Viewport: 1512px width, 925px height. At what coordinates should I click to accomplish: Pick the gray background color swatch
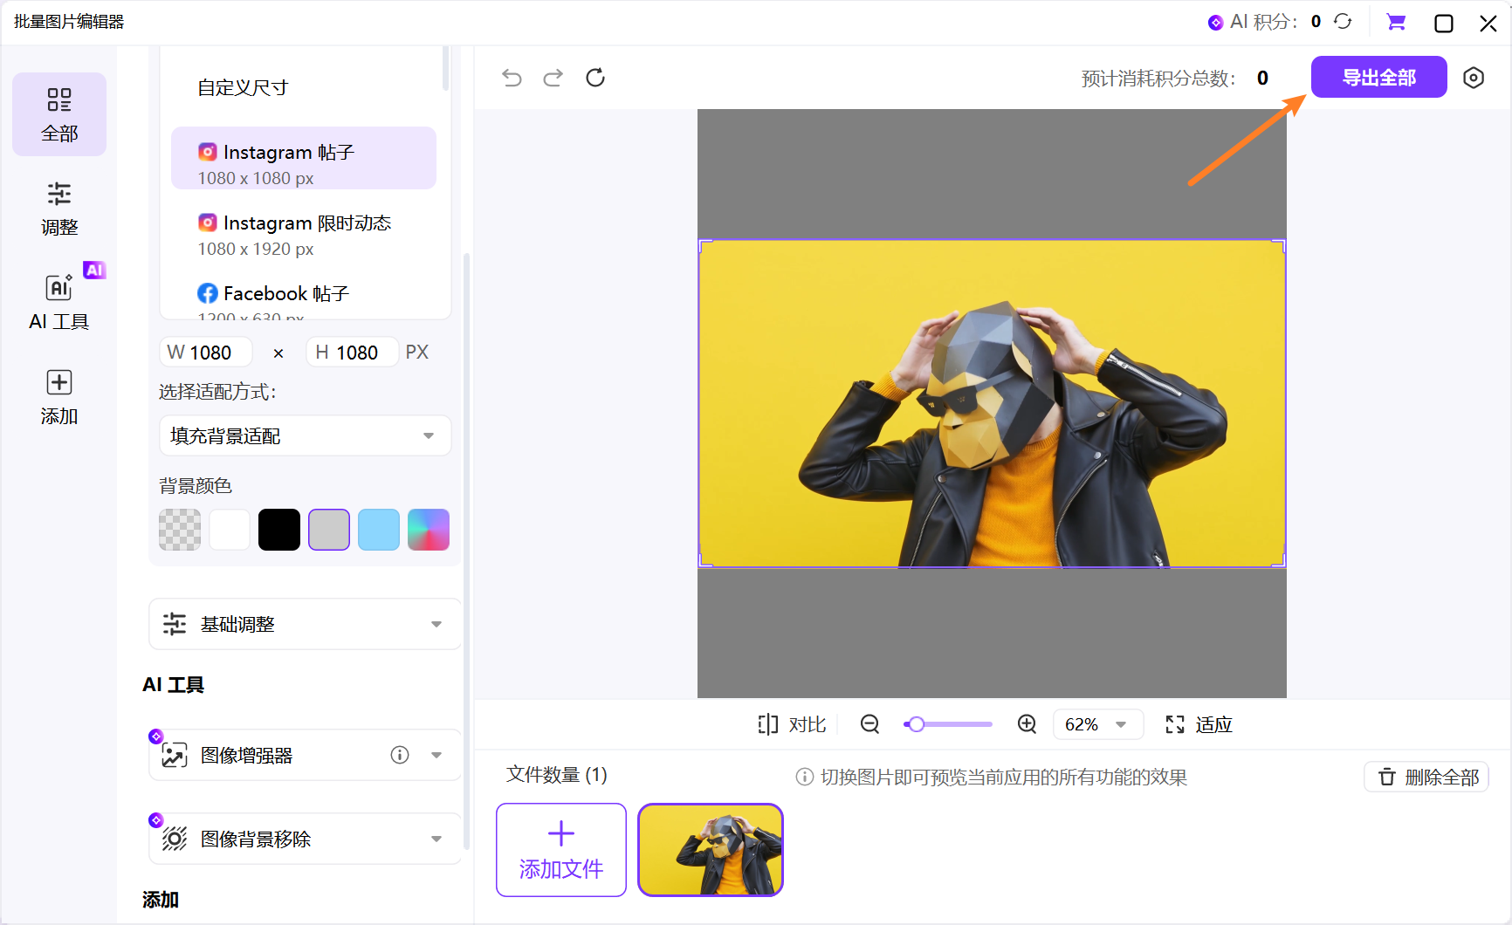pyautogui.click(x=329, y=530)
